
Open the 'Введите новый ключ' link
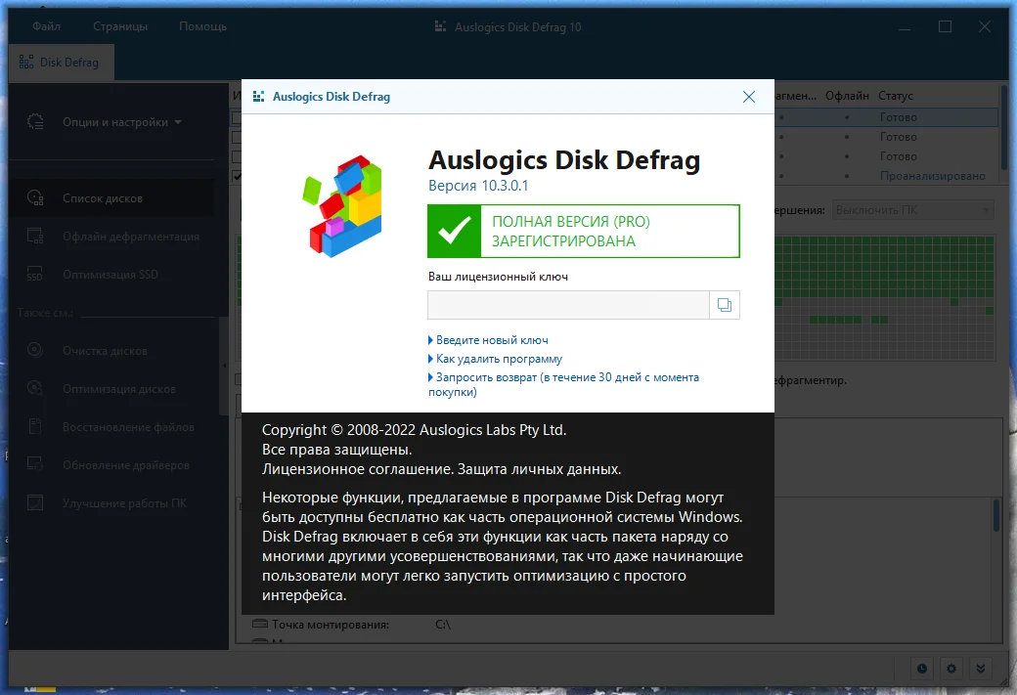492,340
